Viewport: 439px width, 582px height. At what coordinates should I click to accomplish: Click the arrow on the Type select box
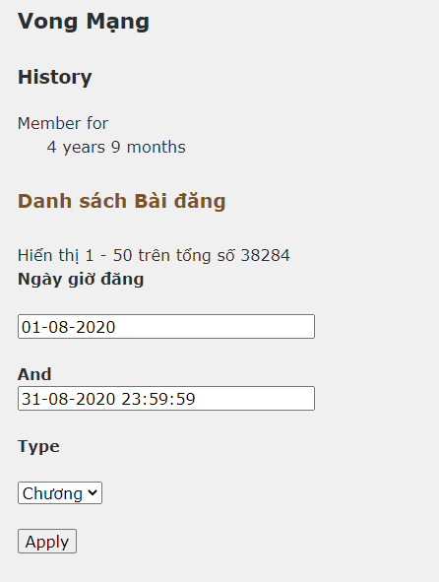(x=93, y=493)
